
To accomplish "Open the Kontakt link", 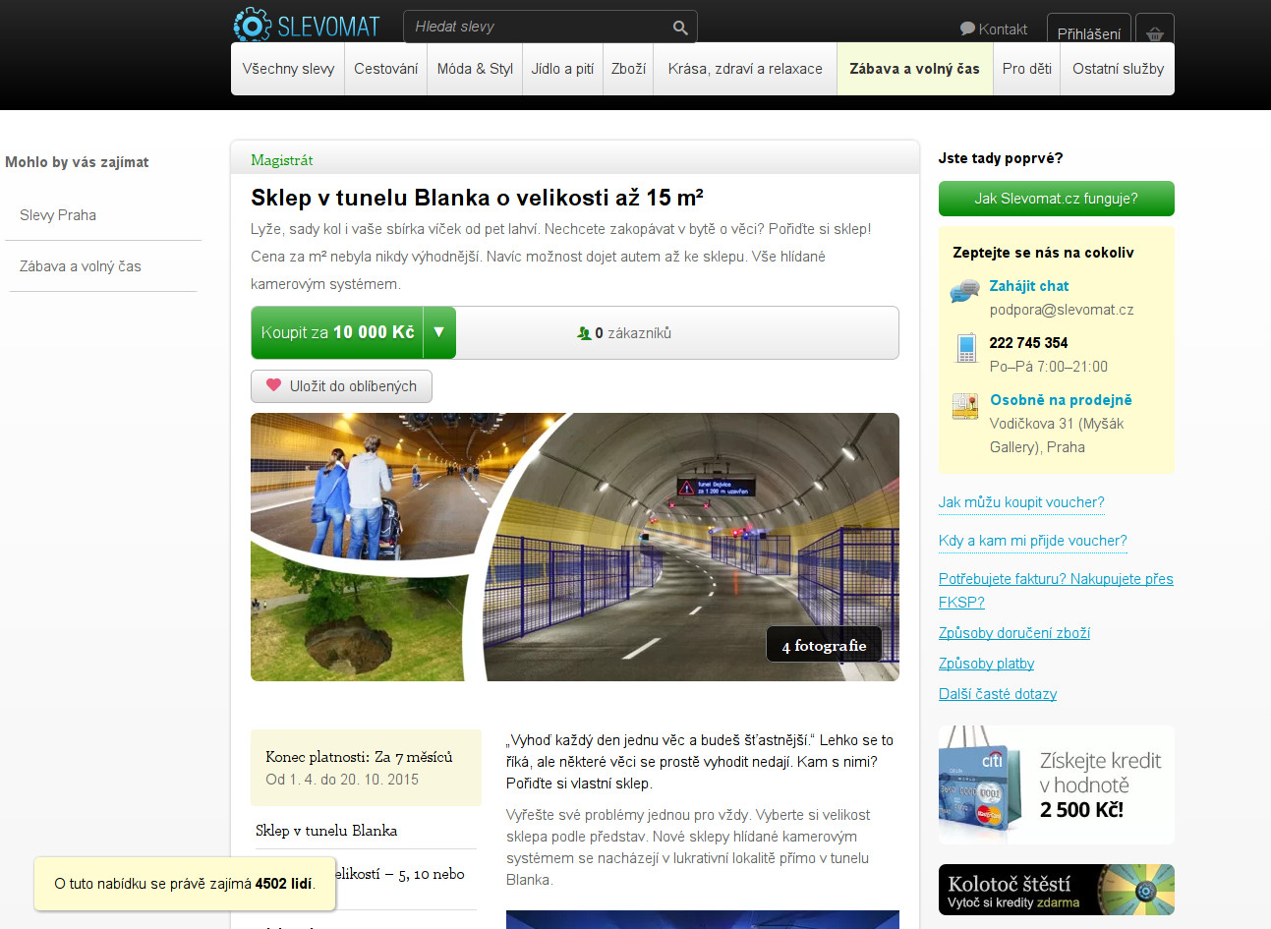I will tap(1003, 29).
